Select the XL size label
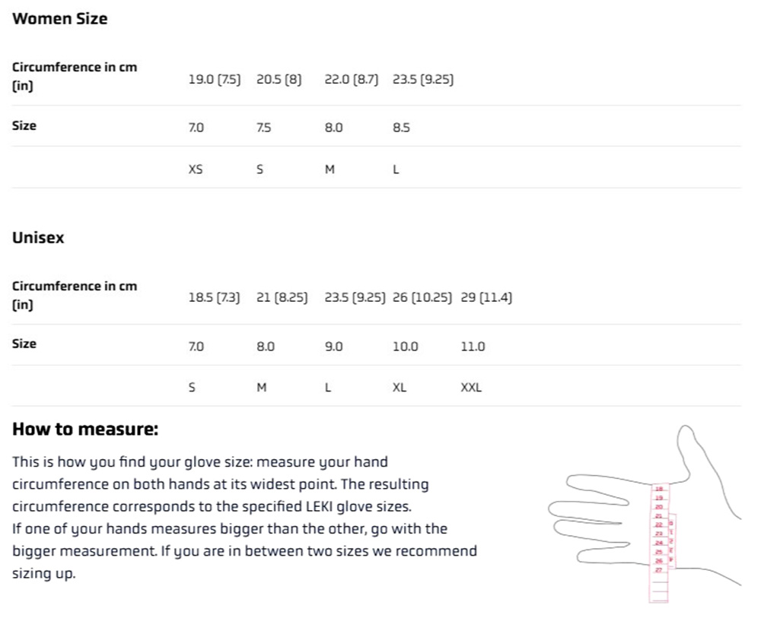This screenshot has width=761, height=618. pyautogui.click(x=400, y=388)
